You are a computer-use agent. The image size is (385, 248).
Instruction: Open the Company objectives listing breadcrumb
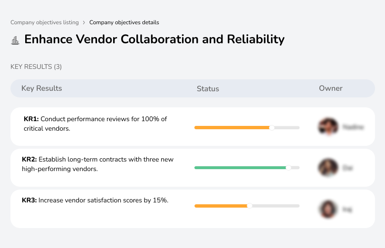pos(44,22)
